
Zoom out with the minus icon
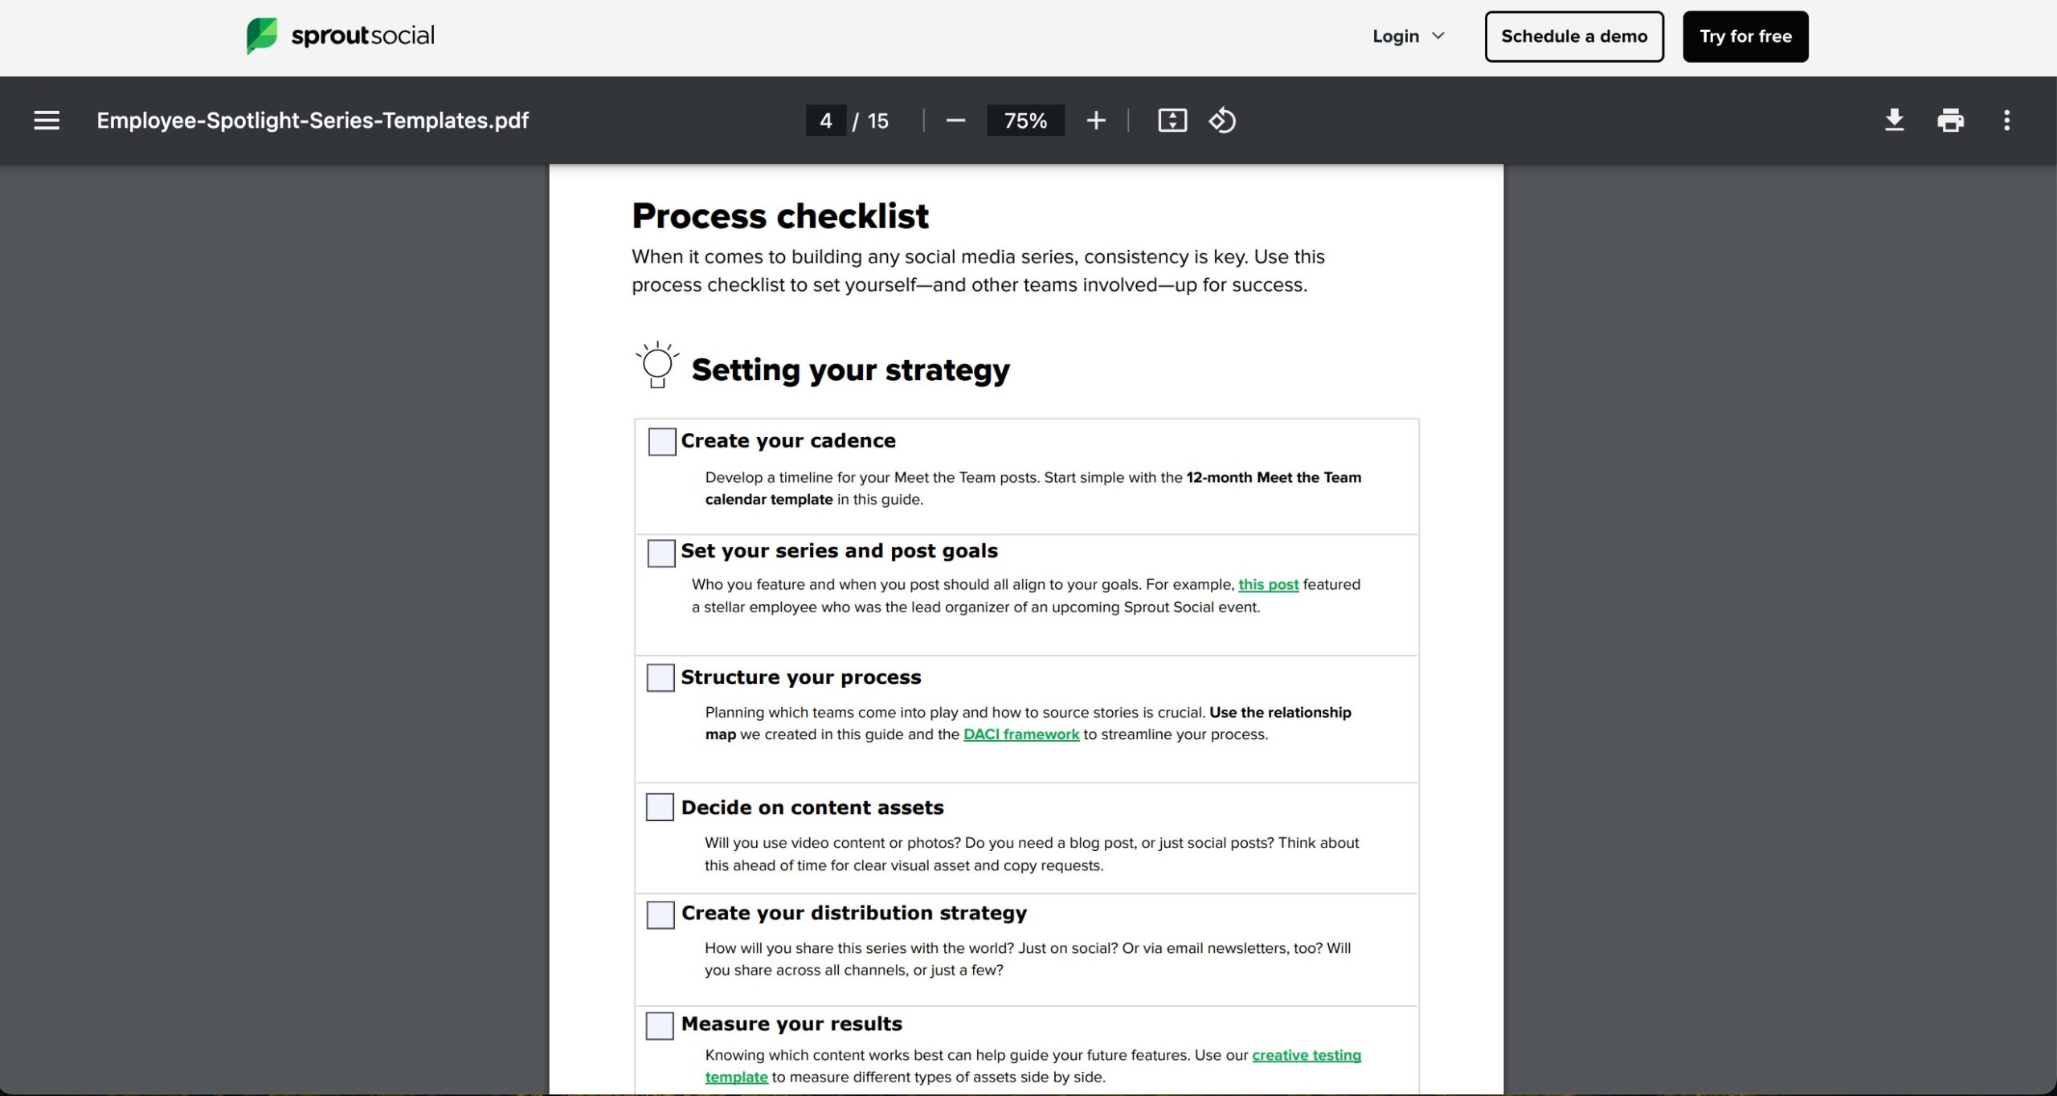[955, 121]
